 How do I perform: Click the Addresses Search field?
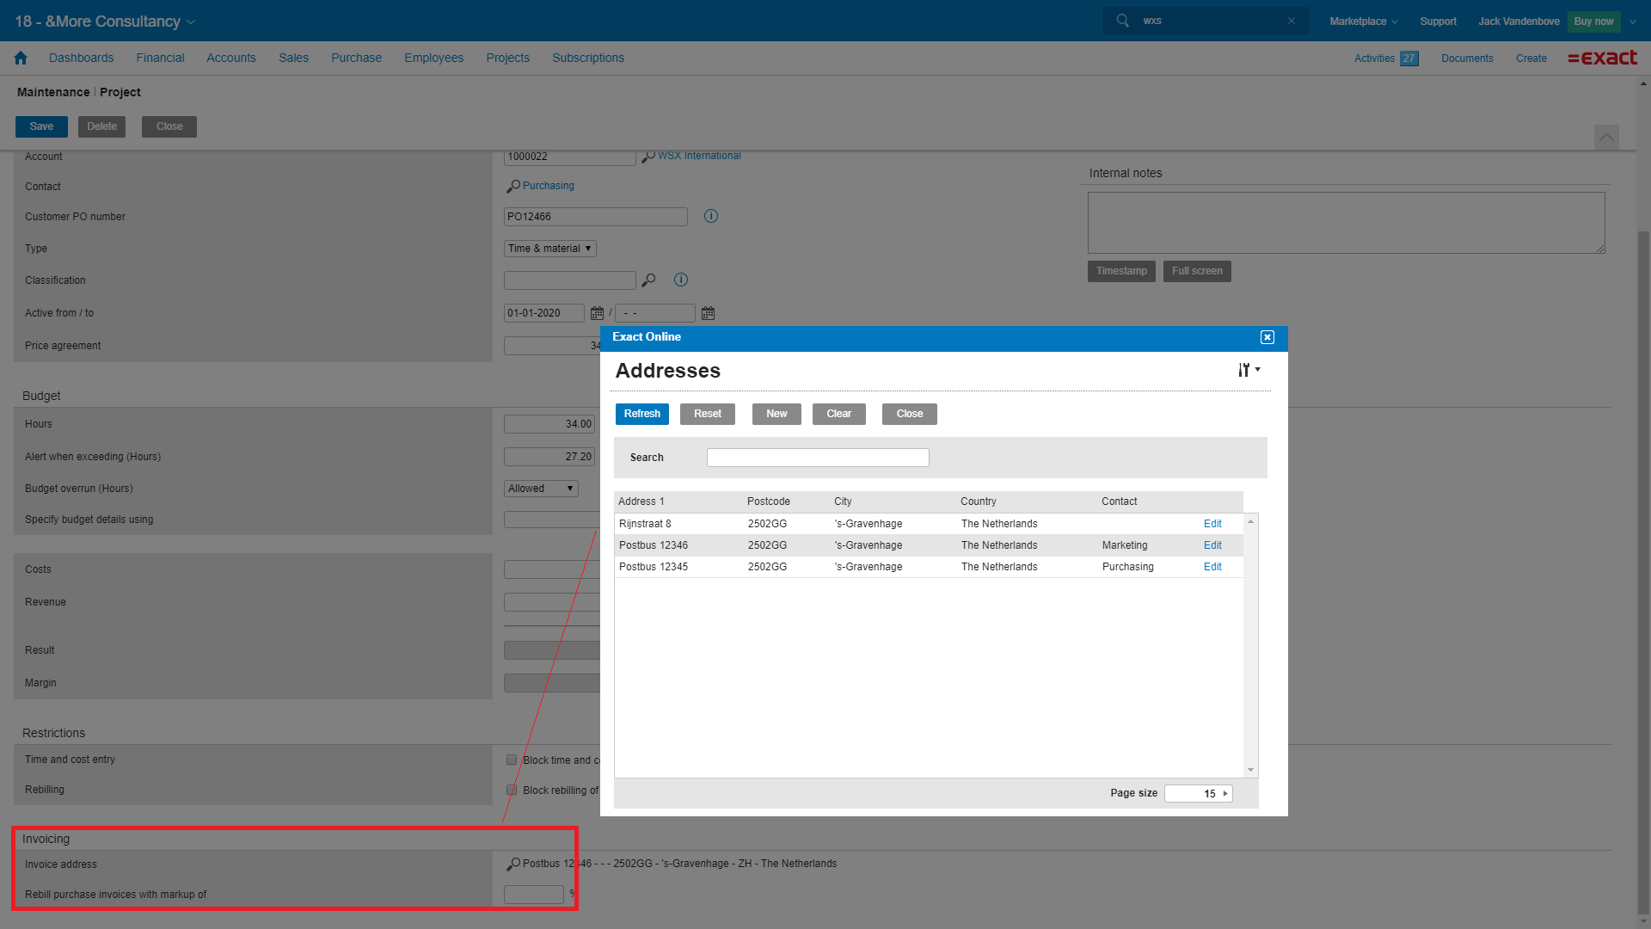818,458
